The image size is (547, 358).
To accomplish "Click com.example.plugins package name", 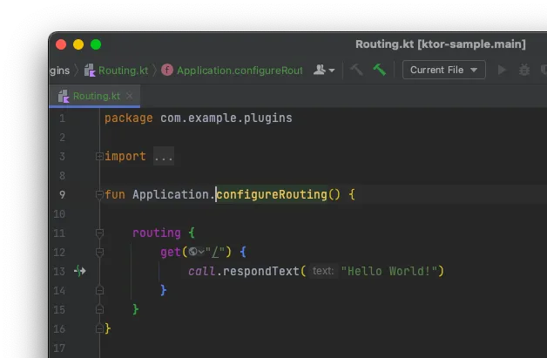I will point(226,118).
